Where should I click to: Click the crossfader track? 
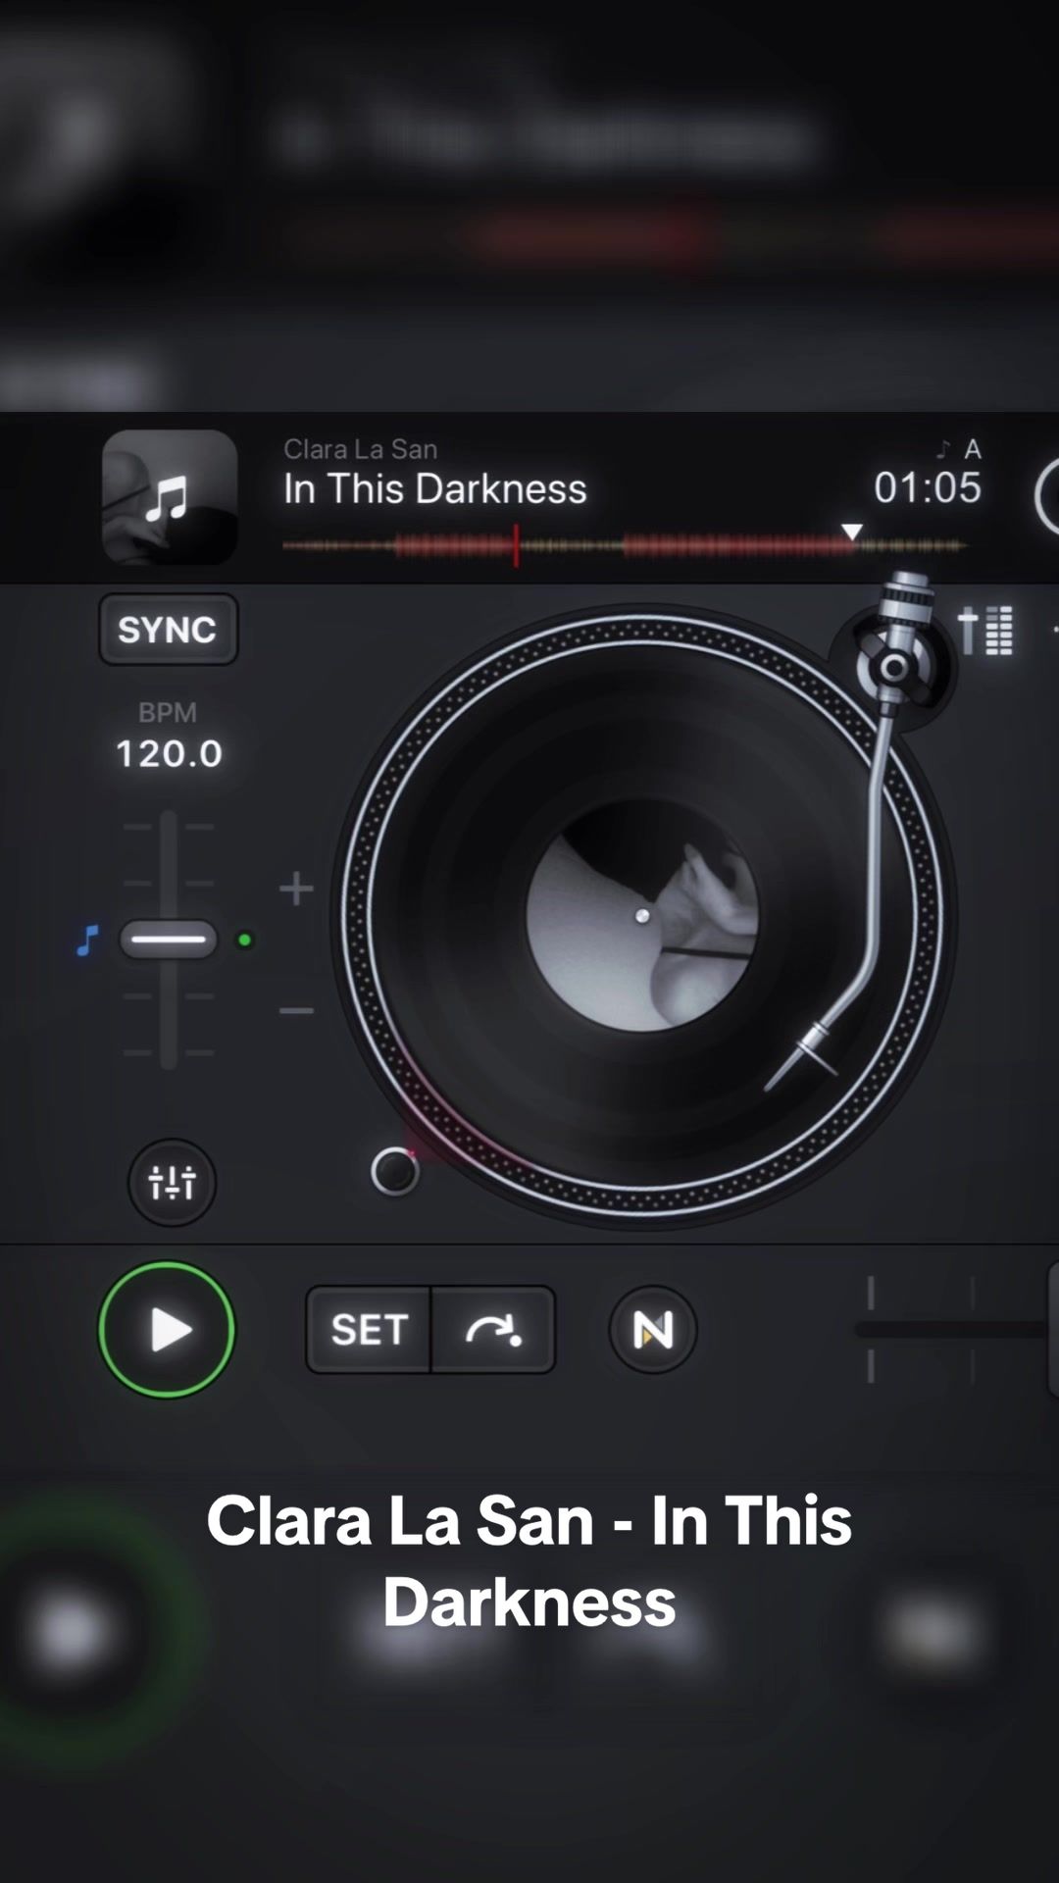pyautogui.click(x=951, y=1330)
